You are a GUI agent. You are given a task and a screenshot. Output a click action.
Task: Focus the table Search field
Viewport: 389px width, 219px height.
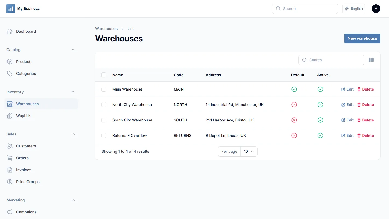tap(331, 60)
